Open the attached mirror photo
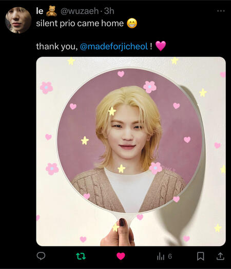 [131, 151]
